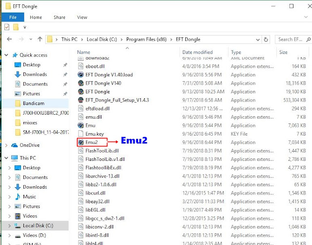This screenshot has height=245, width=312.
Task: Select libcurl.dll file icon
Action: pos(80,193)
